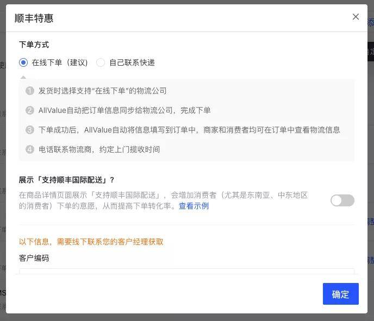Screen dimensions: 374x321
Task: Click the 电话联系物流商 instruction text
Action: click(x=99, y=149)
